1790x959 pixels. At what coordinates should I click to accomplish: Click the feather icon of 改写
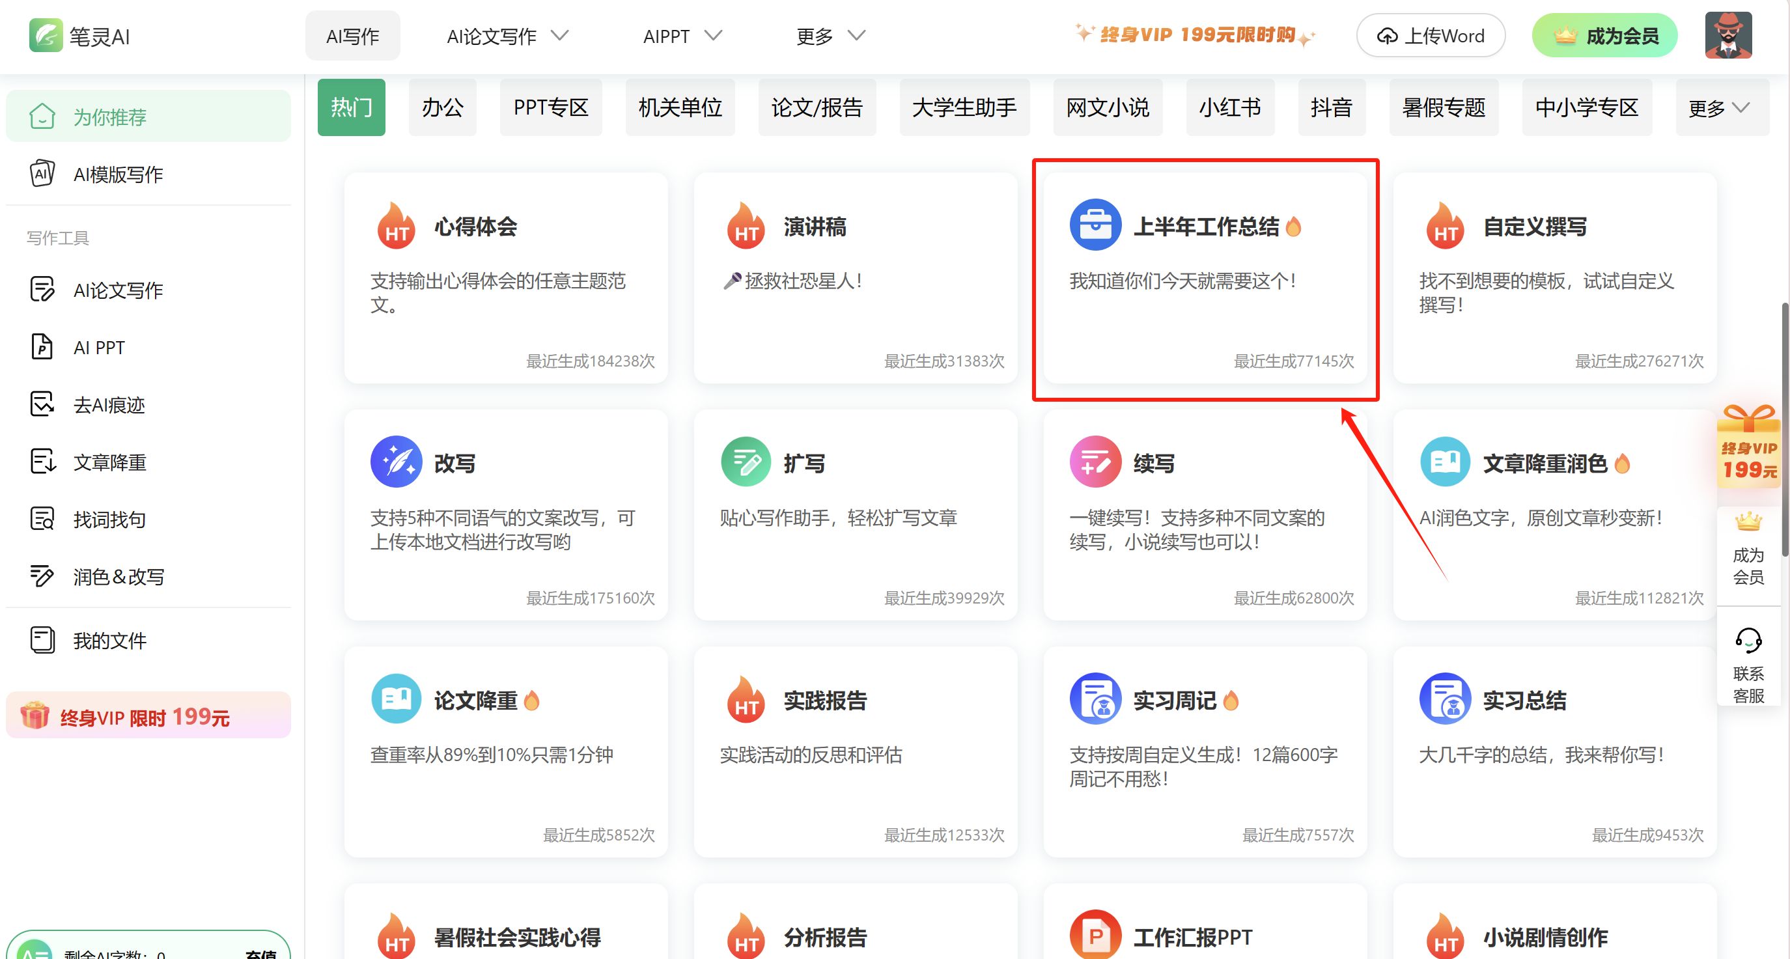point(396,462)
